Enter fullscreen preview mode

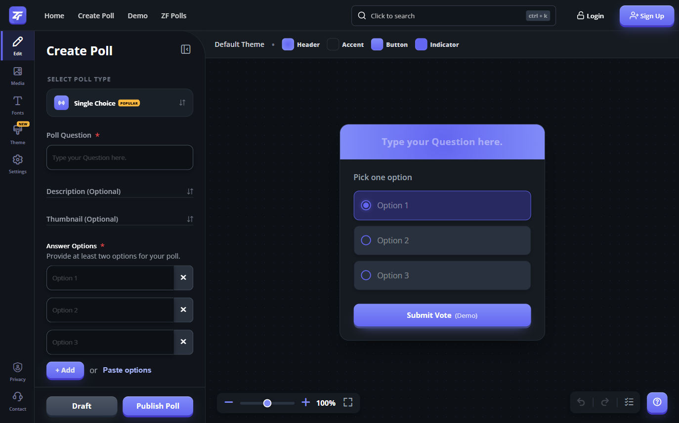[347, 402]
